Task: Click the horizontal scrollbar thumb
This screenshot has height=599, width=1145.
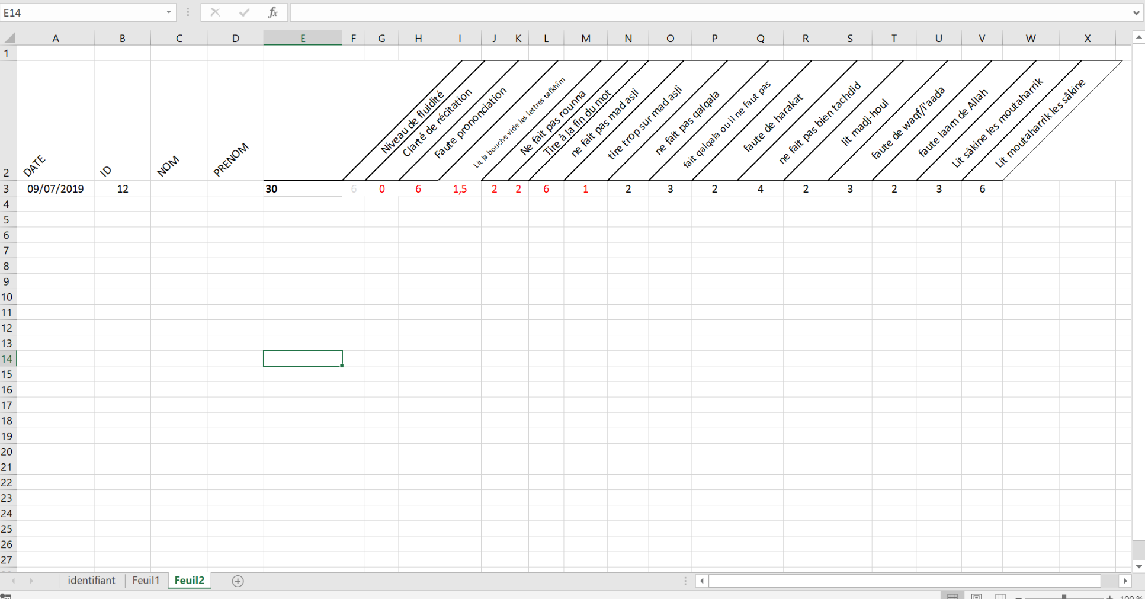Action: click(x=905, y=581)
